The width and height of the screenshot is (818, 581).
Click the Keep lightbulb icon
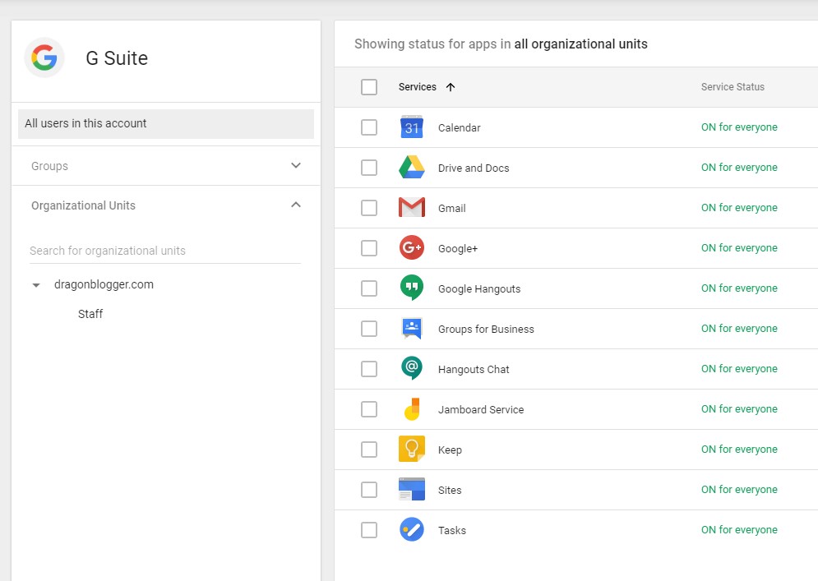(412, 449)
